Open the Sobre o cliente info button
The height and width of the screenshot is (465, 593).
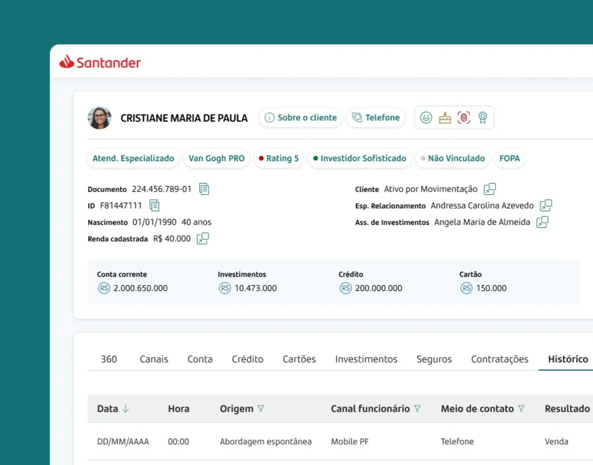(300, 117)
